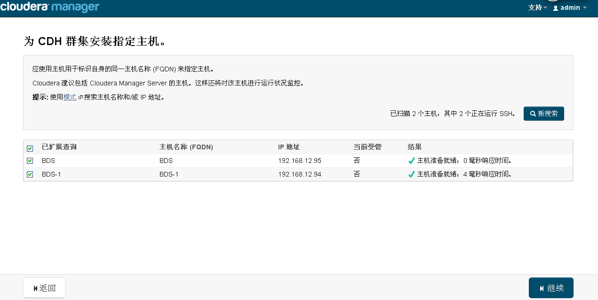Click the 否 managed status in 192.168.12.94 row
This screenshot has width=598, height=300.
coord(357,174)
